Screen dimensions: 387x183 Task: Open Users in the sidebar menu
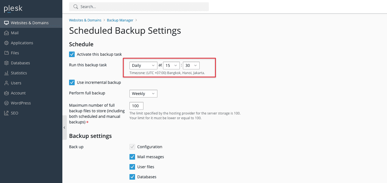[16, 83]
